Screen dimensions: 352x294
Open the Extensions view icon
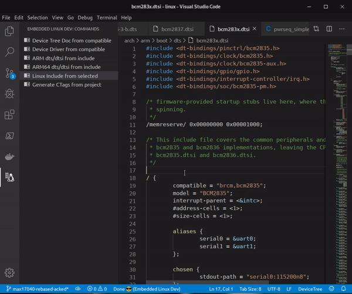[9, 114]
